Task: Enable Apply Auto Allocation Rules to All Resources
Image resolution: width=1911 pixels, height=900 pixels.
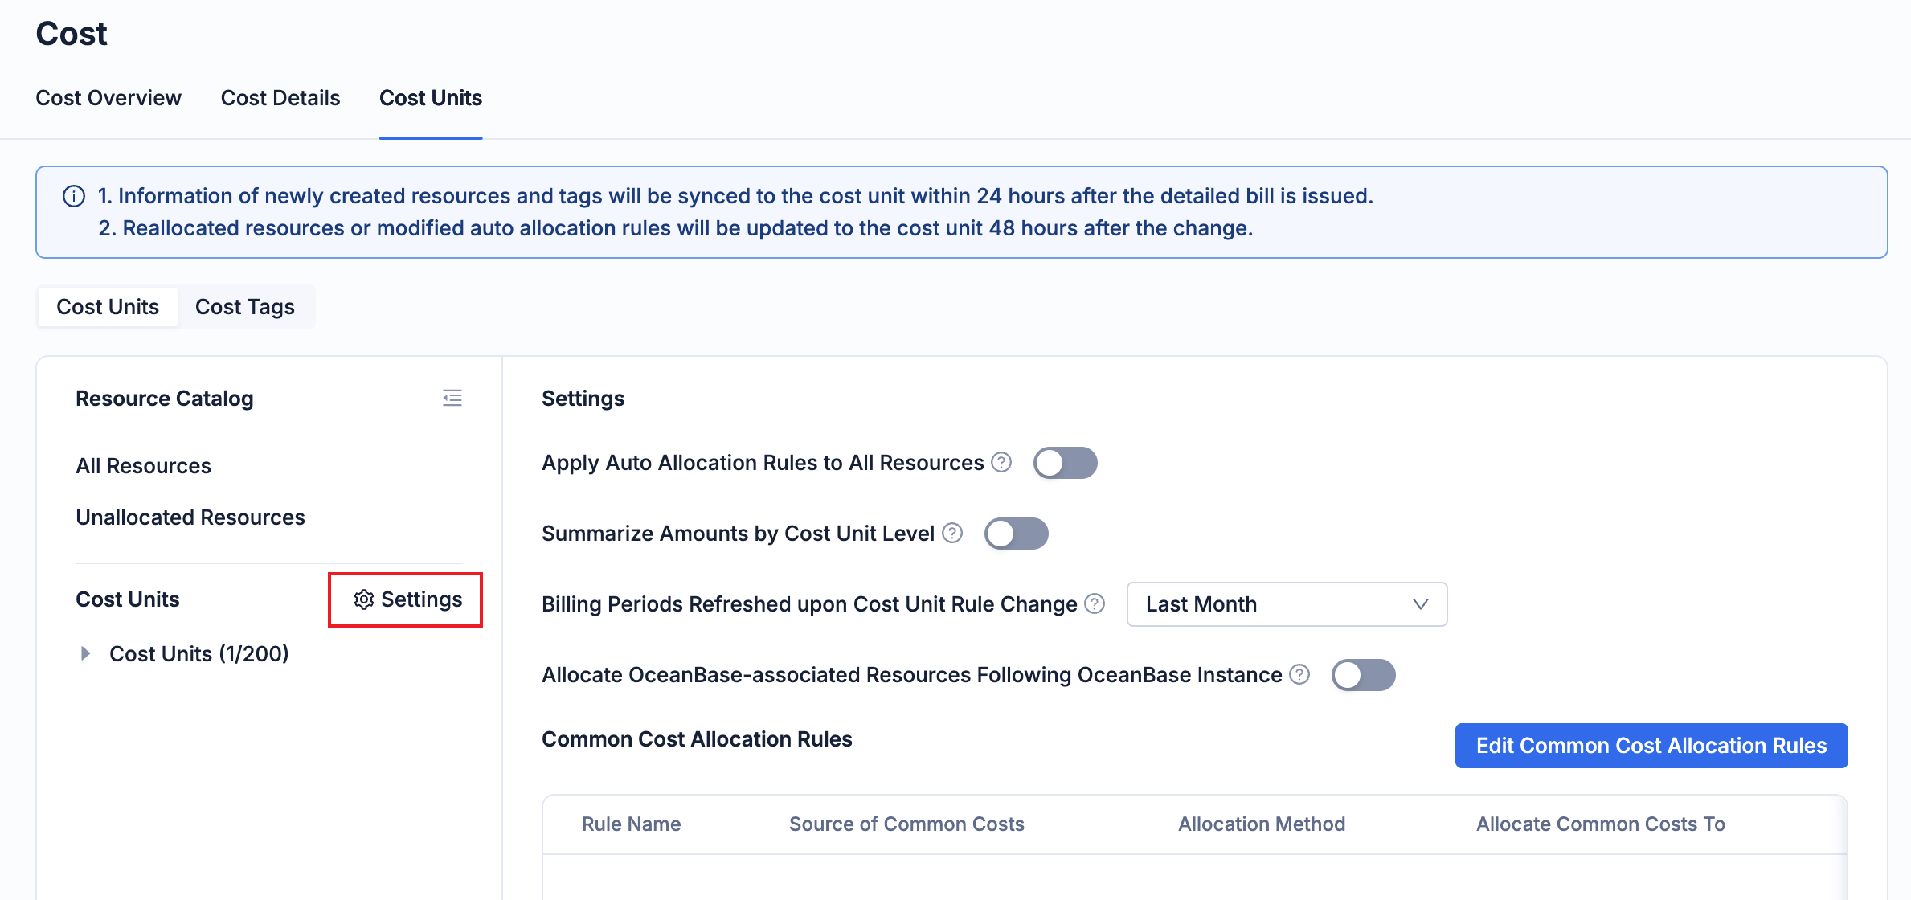Action: [x=1065, y=463]
